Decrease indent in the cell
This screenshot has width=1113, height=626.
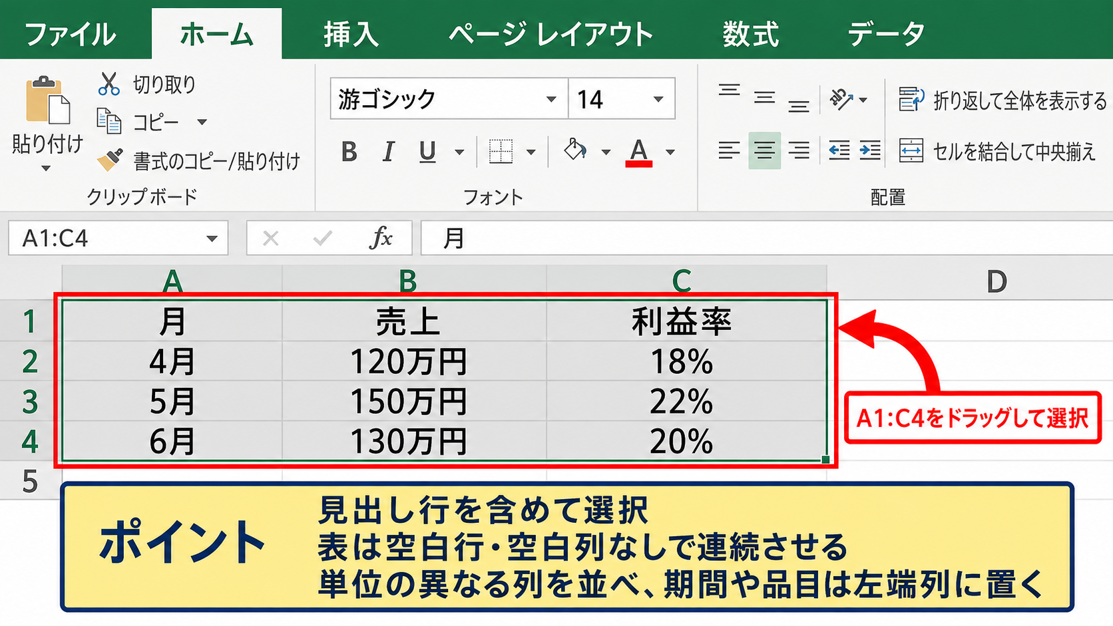point(839,151)
